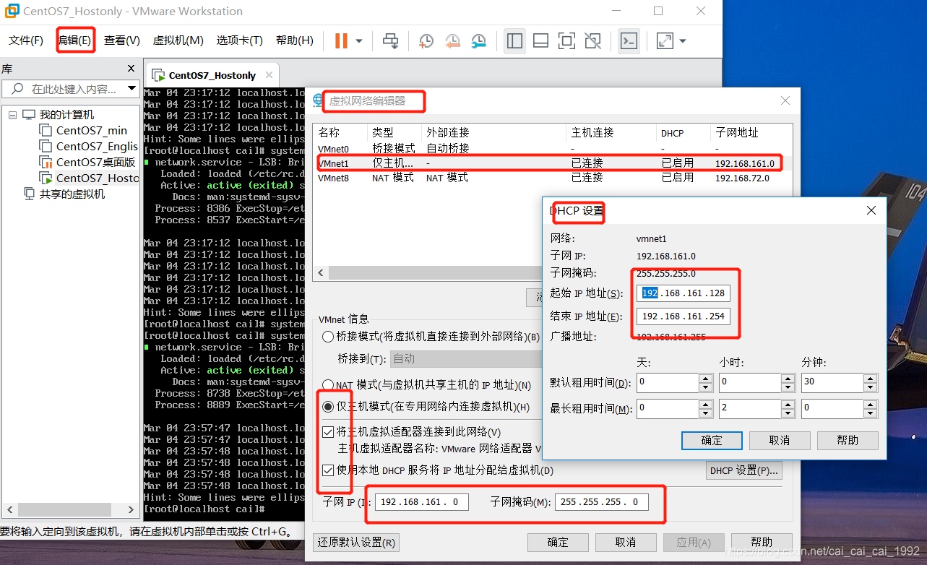Image resolution: width=927 pixels, height=565 pixels.
Task: Click Send Ctrl+Alt+Del toolbar icon
Action: pyautogui.click(x=390, y=41)
